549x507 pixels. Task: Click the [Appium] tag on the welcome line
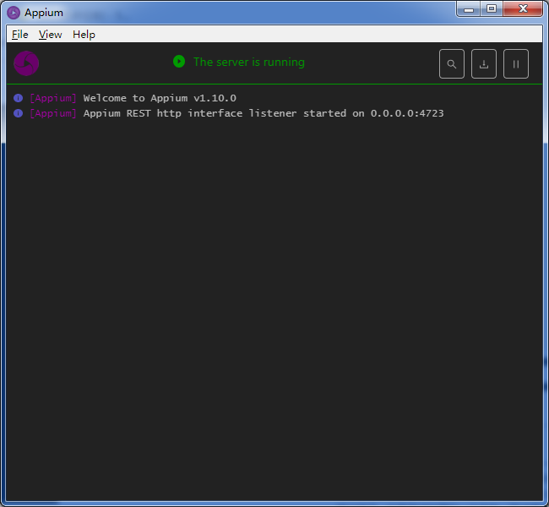(x=53, y=99)
